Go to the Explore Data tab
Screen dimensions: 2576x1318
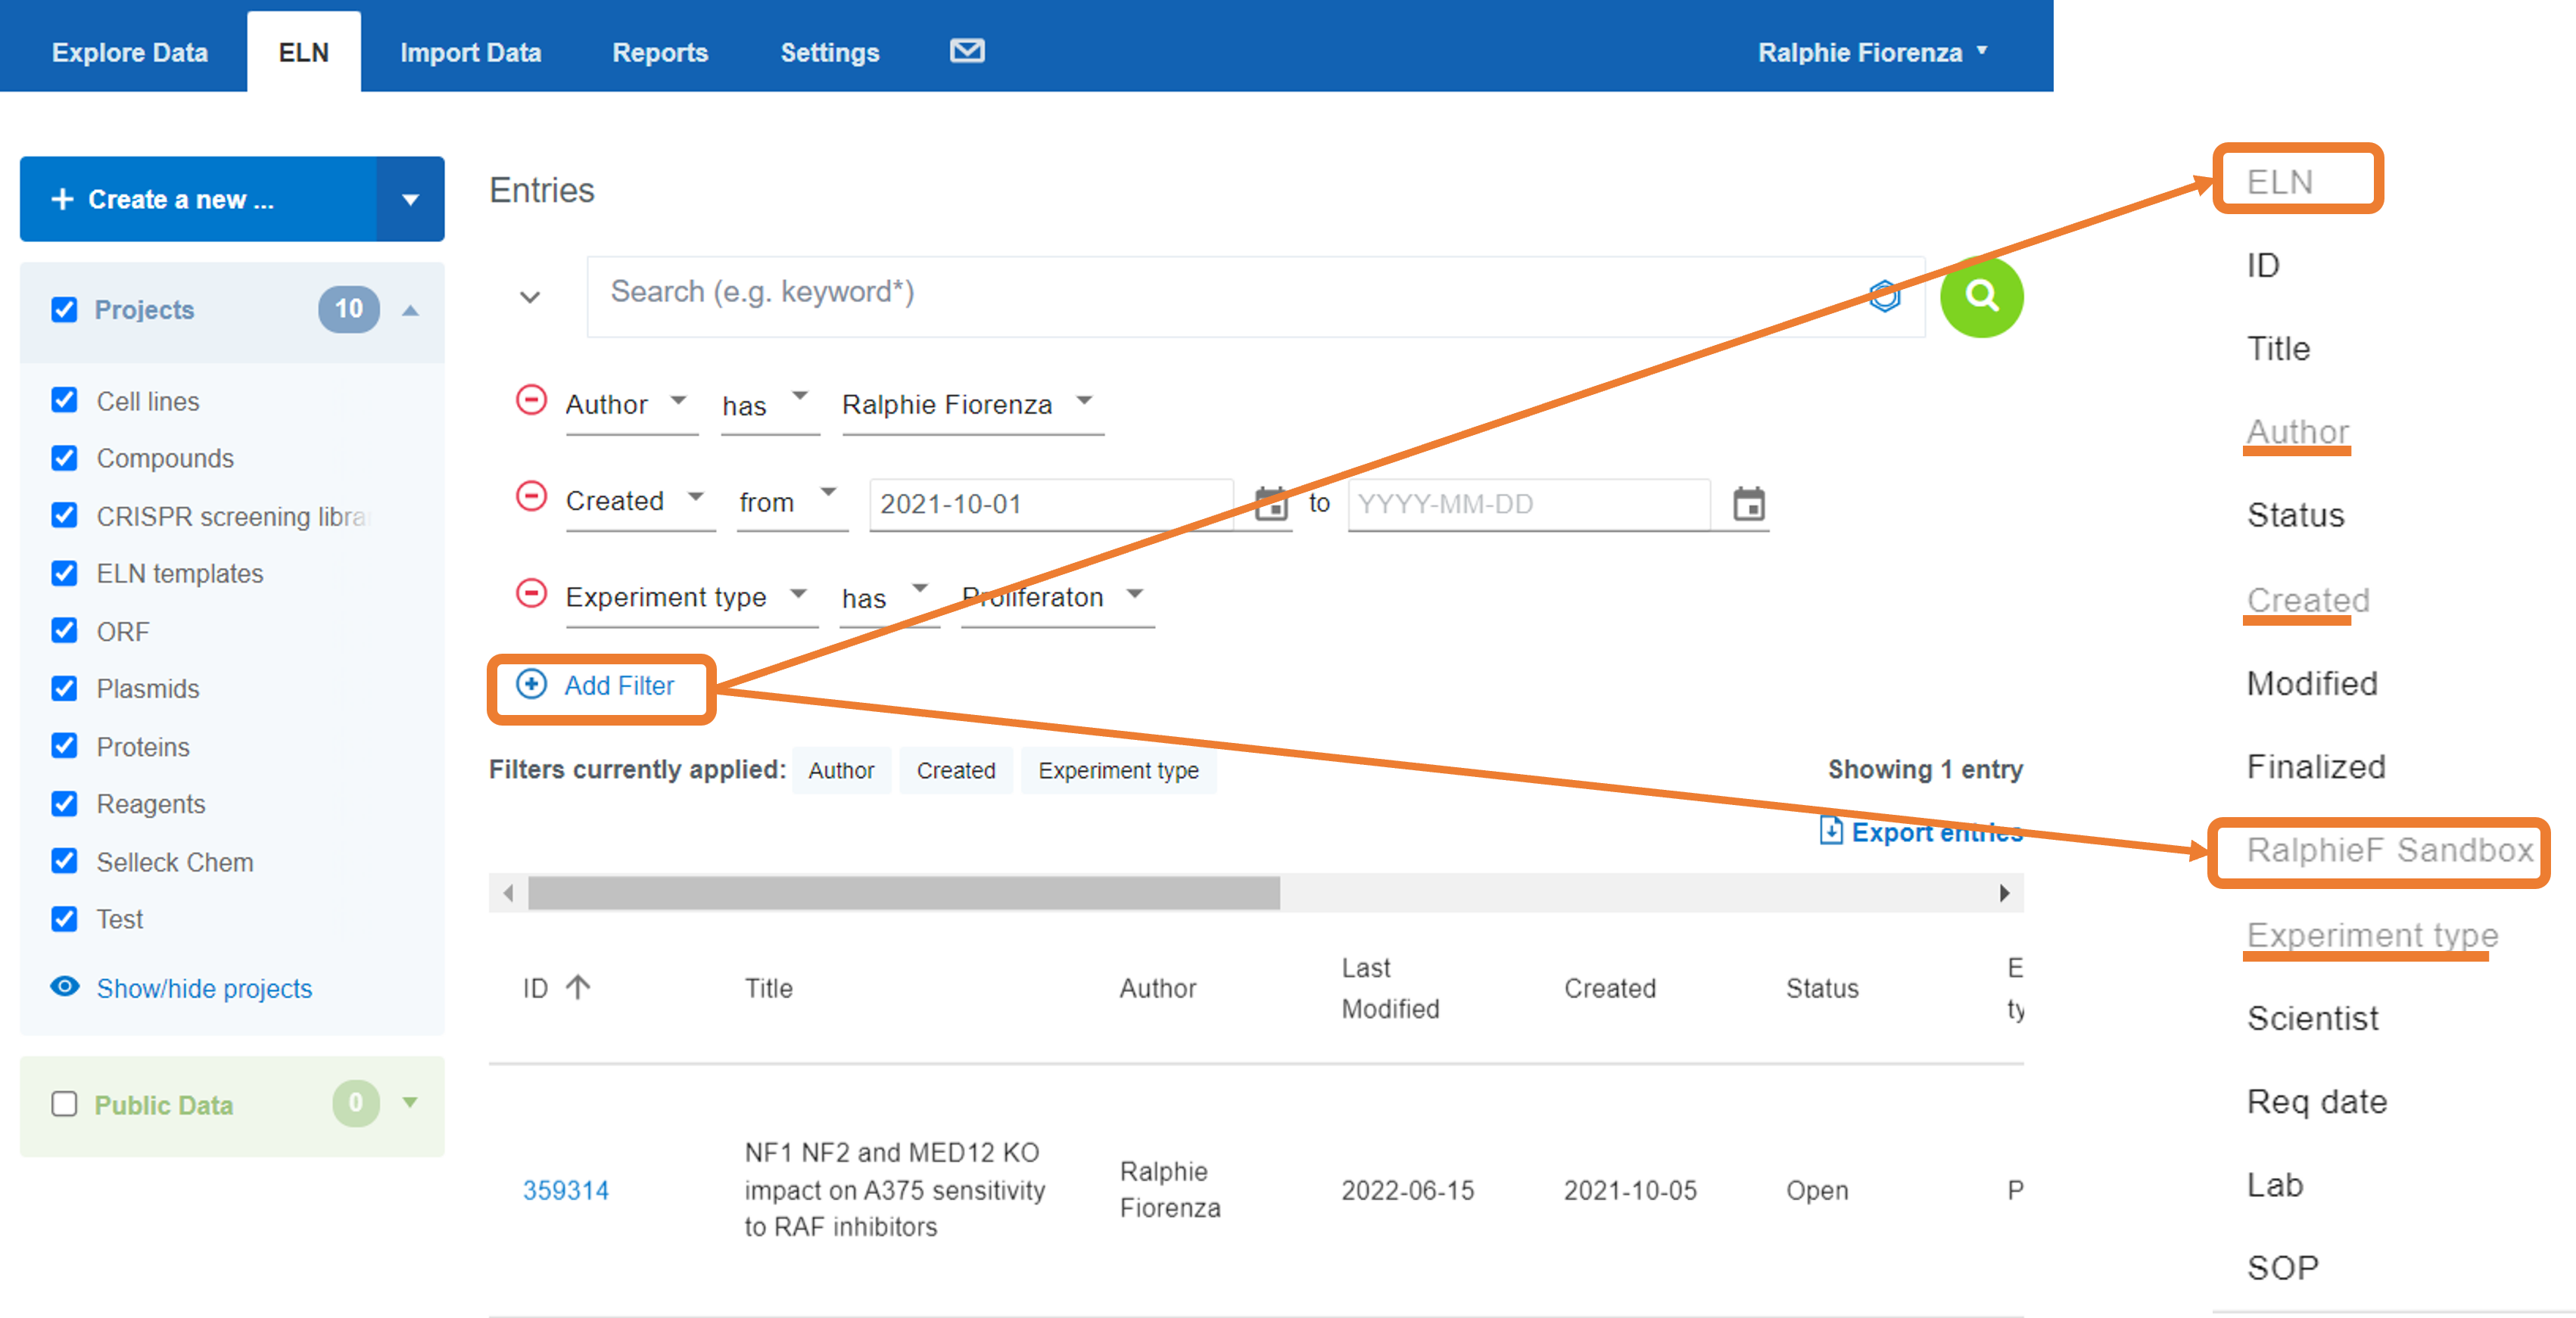tap(130, 52)
